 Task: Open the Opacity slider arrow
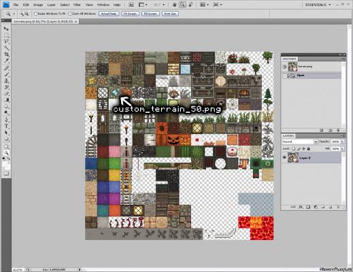(x=342, y=141)
